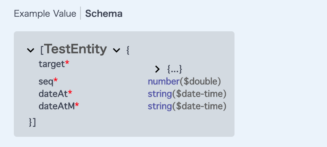
Task: Click the number($double) type of seq
Action: tap(184, 82)
